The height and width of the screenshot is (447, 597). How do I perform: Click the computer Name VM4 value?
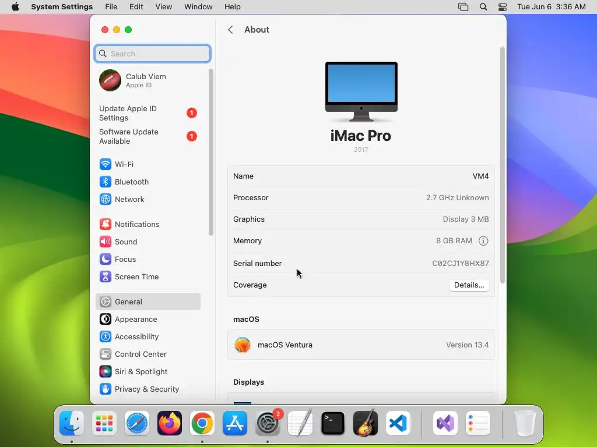480,176
